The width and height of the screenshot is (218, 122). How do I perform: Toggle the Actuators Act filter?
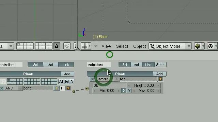tap(136, 65)
